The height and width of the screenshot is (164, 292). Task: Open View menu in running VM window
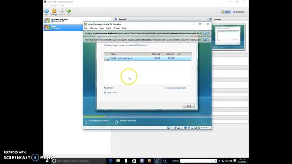coord(102,28)
